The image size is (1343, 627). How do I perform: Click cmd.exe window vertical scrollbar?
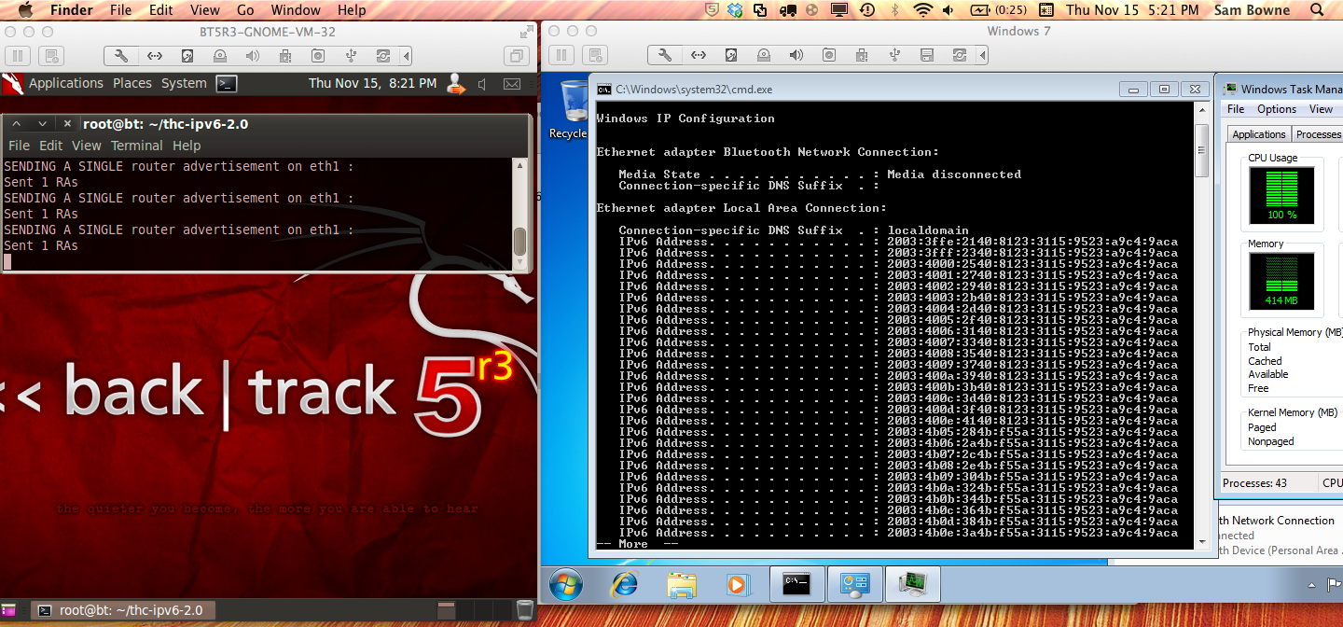[x=1201, y=323]
